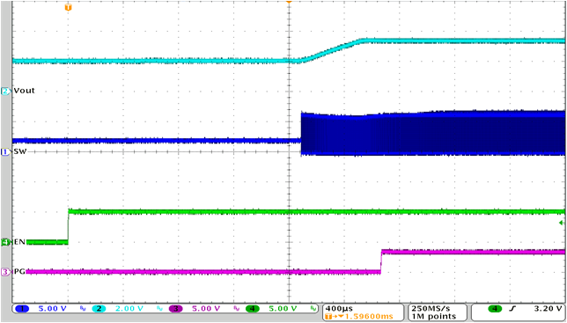Click the orange center marker at top of graticule
The height and width of the screenshot is (323, 567).
(x=289, y=2)
